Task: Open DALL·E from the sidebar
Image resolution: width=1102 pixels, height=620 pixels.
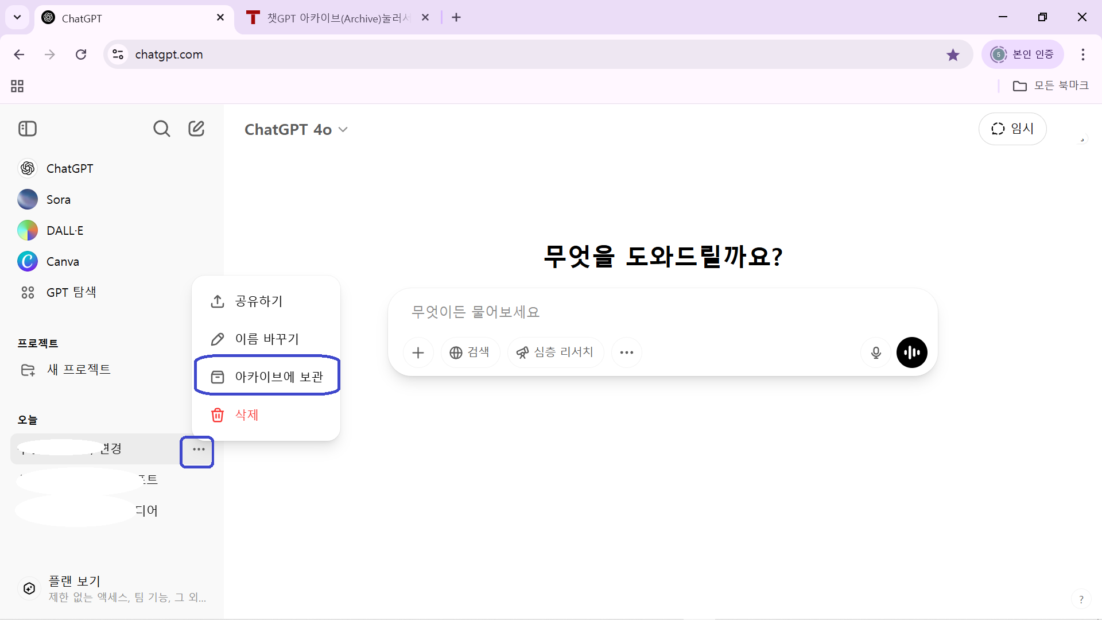Action: [64, 231]
